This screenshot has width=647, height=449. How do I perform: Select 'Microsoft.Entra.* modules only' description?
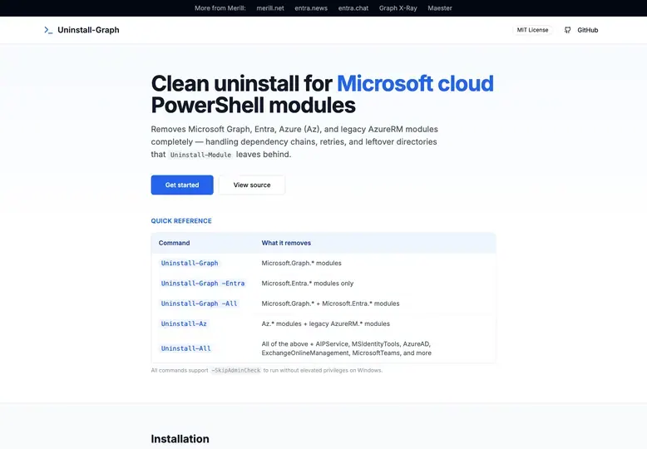(x=308, y=284)
